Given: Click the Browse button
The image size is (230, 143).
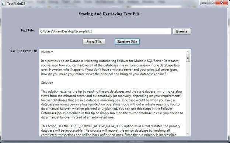Looking at the screenshot, I should pos(182,31).
